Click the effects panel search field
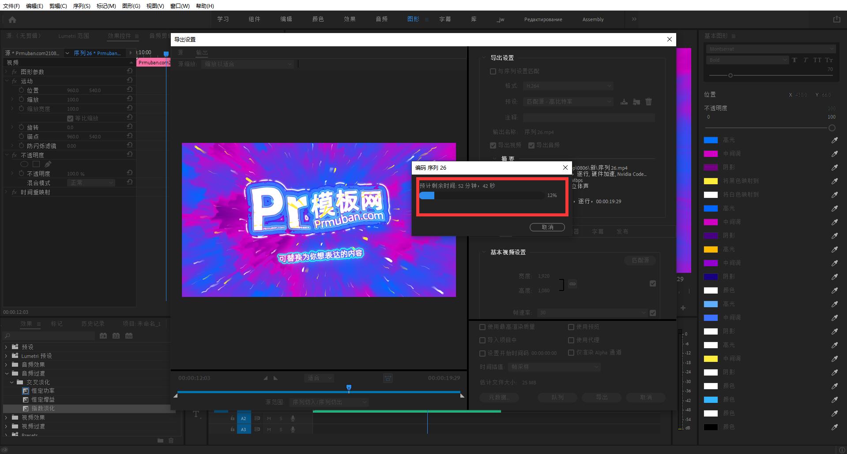Image resolution: width=847 pixels, height=454 pixels. click(x=49, y=335)
